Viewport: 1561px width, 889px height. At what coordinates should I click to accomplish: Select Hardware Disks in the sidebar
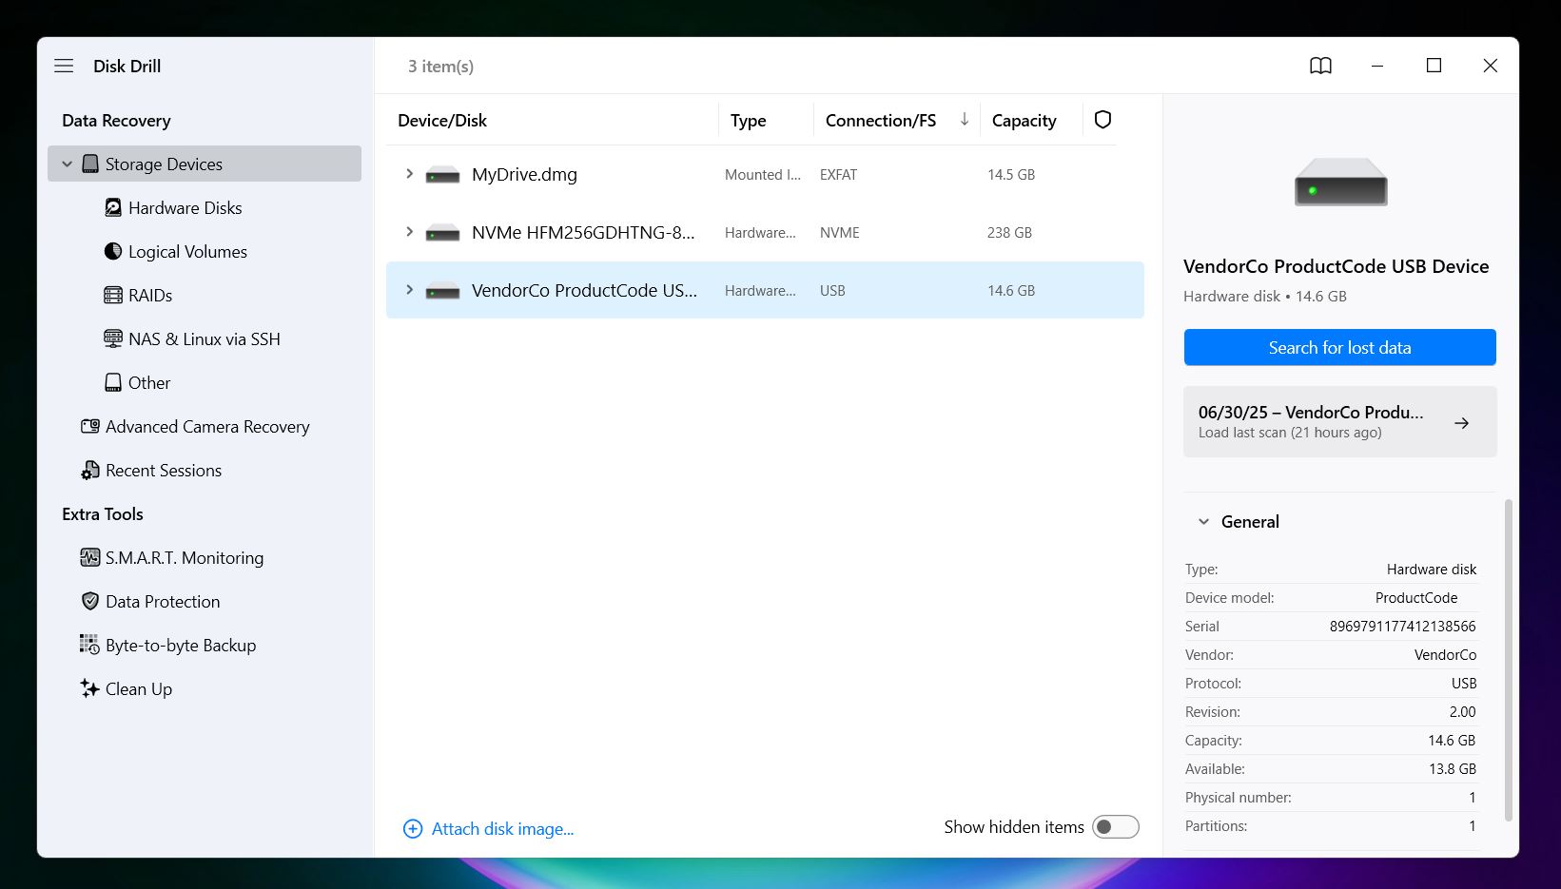tap(185, 207)
